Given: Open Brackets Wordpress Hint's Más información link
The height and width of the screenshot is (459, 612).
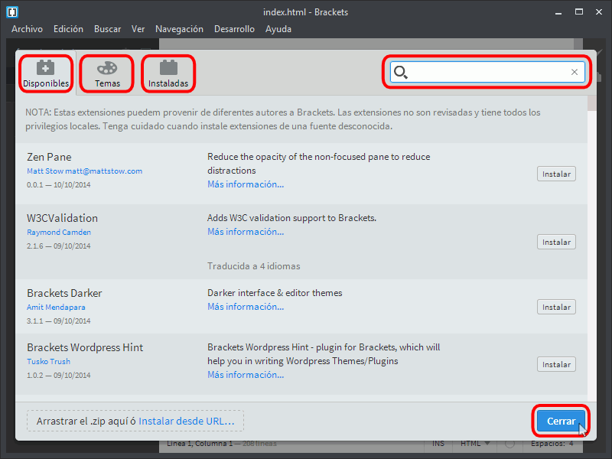Looking at the screenshot, I should [x=246, y=375].
